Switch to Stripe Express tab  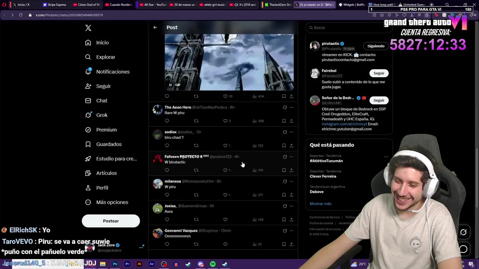(x=55, y=5)
